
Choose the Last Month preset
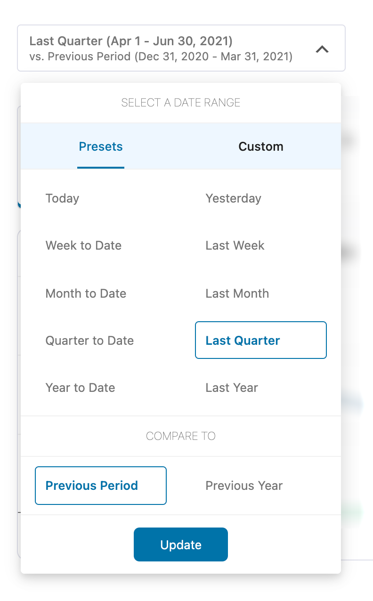(237, 293)
